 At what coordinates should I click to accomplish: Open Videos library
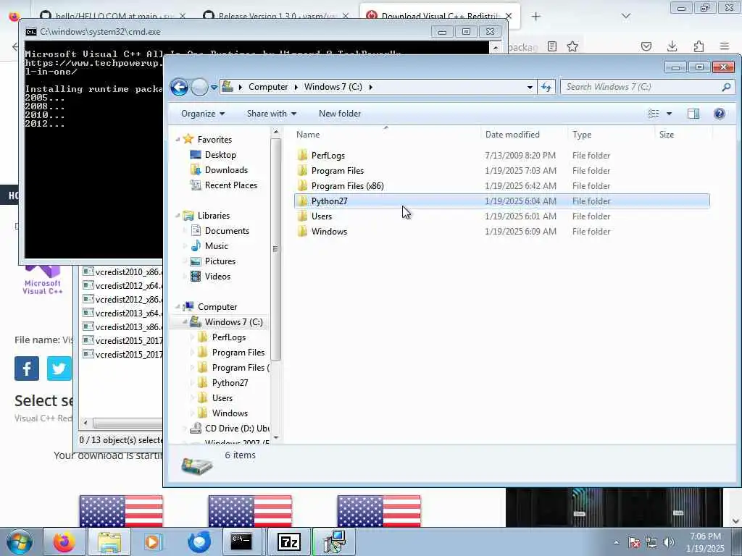pos(217,276)
